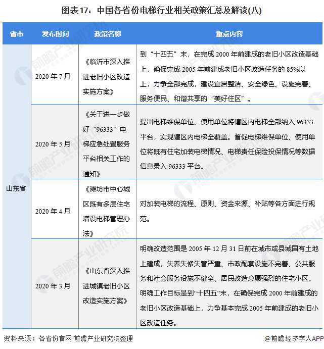324x349 pixels.
Task: Select the 2020年4月 date cell
Action: point(53,211)
